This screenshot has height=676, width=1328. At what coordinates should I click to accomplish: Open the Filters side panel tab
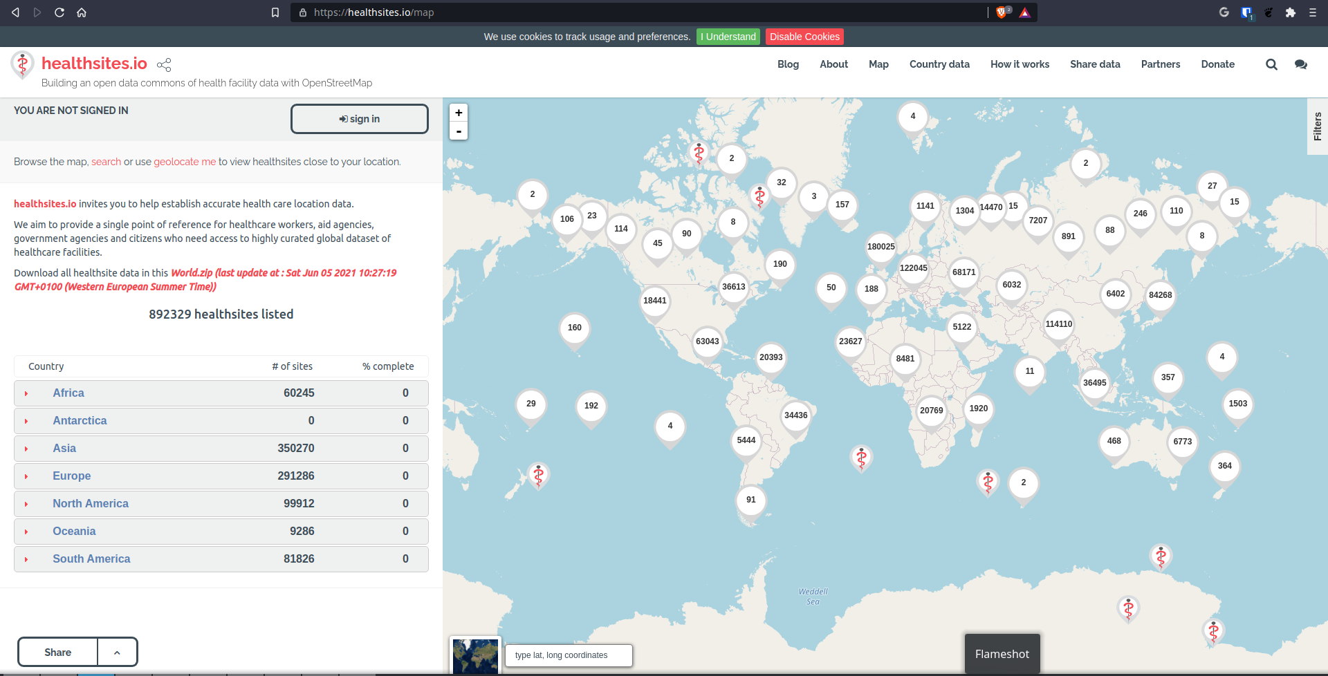click(1317, 126)
